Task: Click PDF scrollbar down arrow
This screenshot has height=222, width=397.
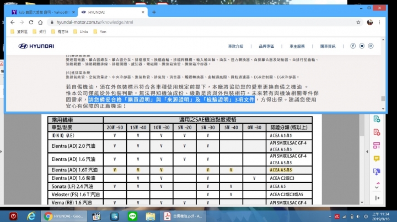Action: click(x=362, y=202)
